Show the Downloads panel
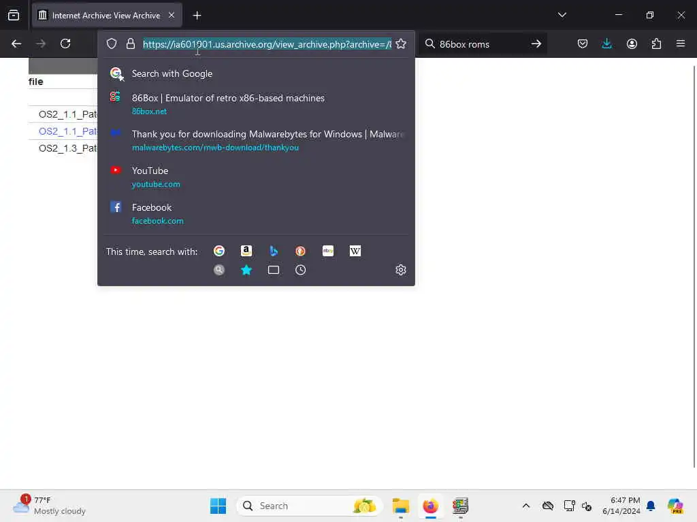Image resolution: width=697 pixels, height=522 pixels. pos(606,43)
